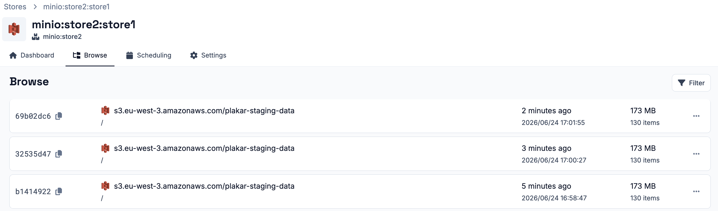718x211 pixels.
Task: Click snapshot ID text b1414922
Action: [x=33, y=192]
